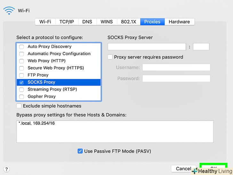
Task: Uncheck the SOCKS Proxy checkbox
Action: coord(22,82)
